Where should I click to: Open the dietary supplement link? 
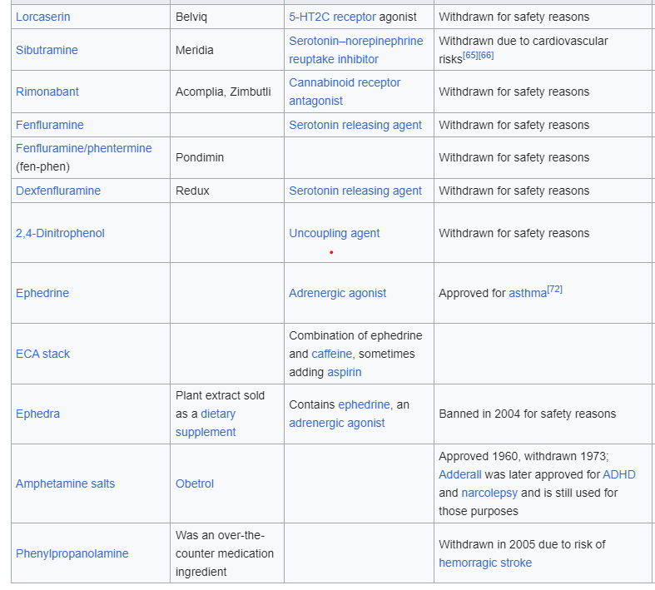[x=206, y=423]
